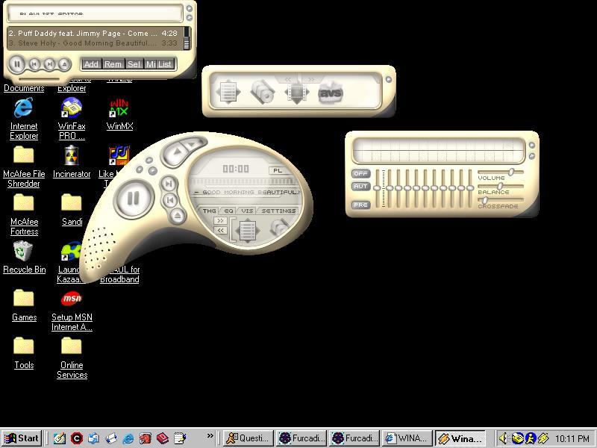Open McAfee File Shredder icon
This screenshot has width=597, height=448.
click(24, 167)
